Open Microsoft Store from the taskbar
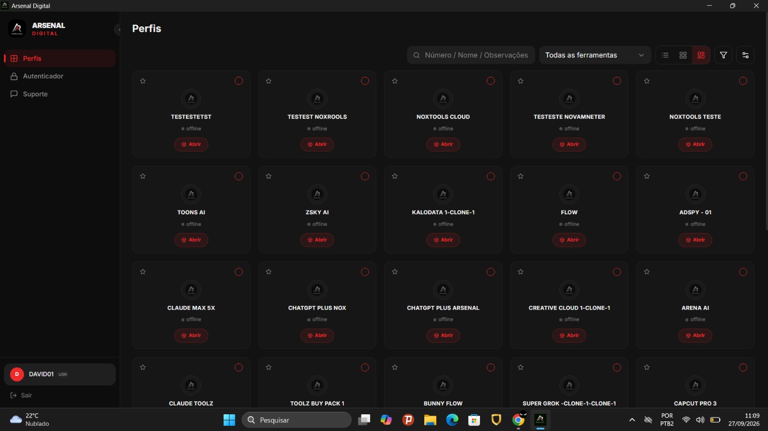The height and width of the screenshot is (431, 768). 474,420
